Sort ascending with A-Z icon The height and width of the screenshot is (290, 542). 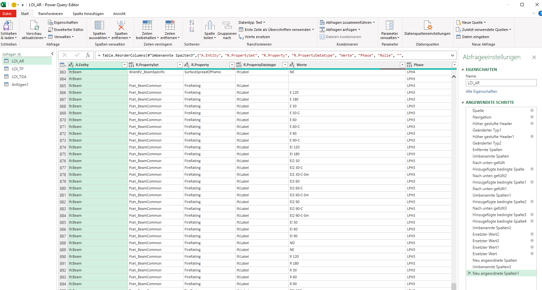click(192, 22)
